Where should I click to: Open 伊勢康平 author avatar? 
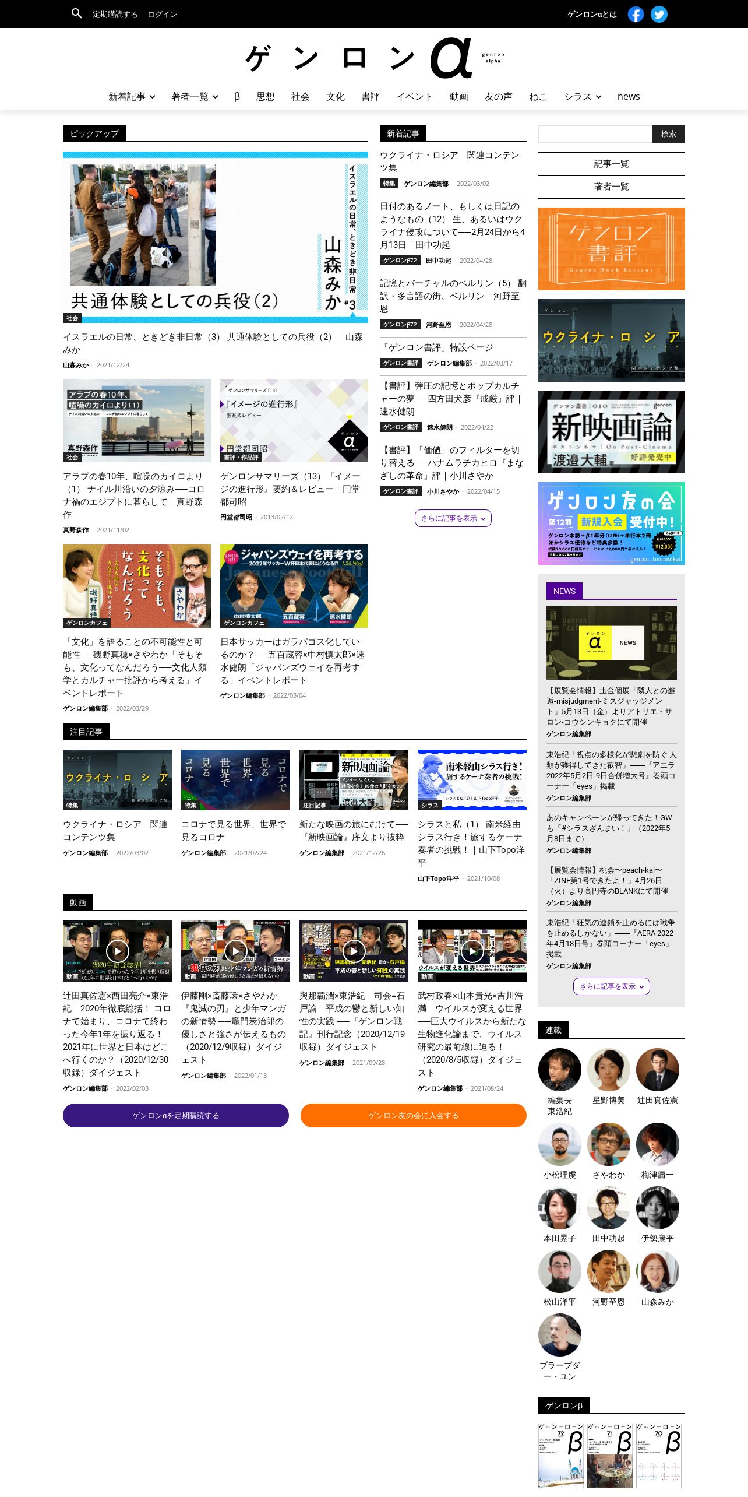[x=658, y=1208]
